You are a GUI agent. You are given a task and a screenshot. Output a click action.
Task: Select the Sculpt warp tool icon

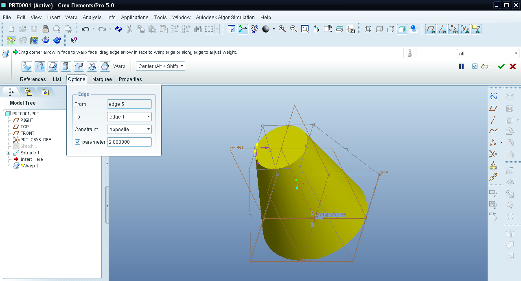pos(105,66)
